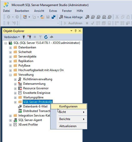Viewport: 132px width, 142px height.
Task: Open the Sicht submenu in context menu
Action: 69,112
